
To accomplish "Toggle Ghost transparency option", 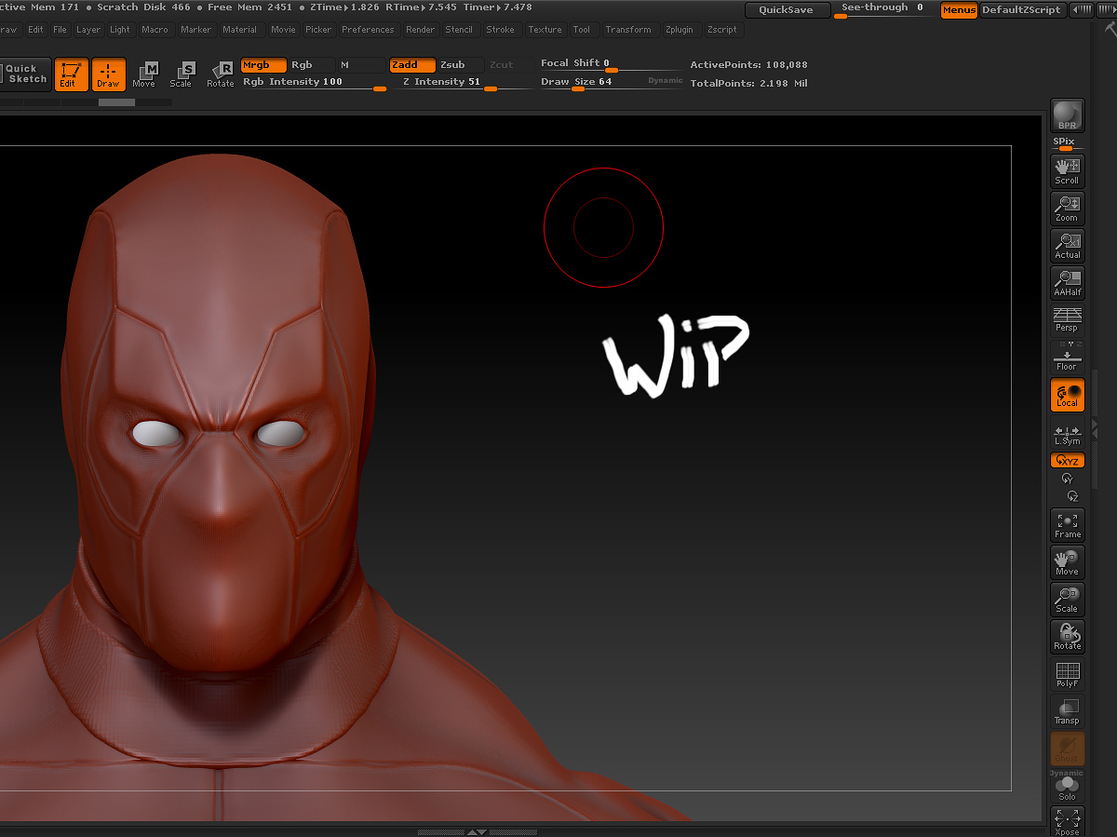I will [x=1067, y=749].
